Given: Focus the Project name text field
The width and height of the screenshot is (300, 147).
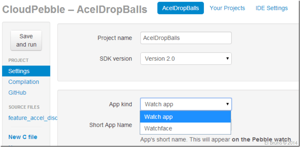Looking at the screenshot, I should point(186,38).
